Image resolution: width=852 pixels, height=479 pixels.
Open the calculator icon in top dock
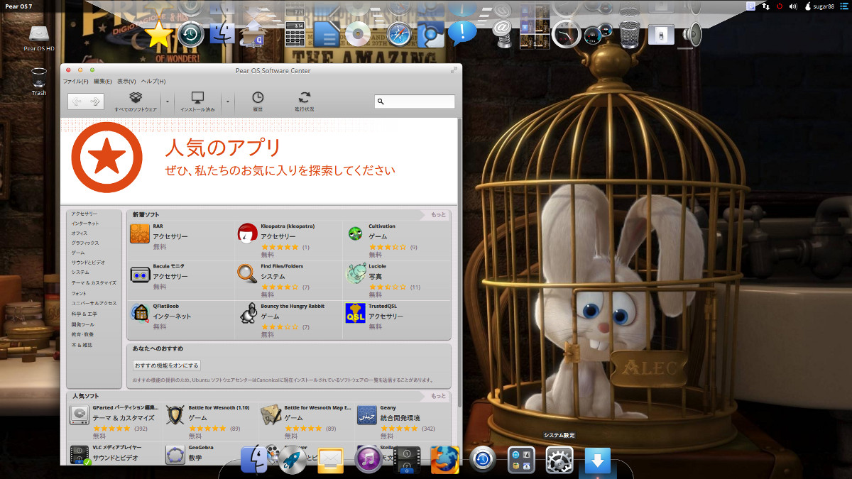coord(294,33)
